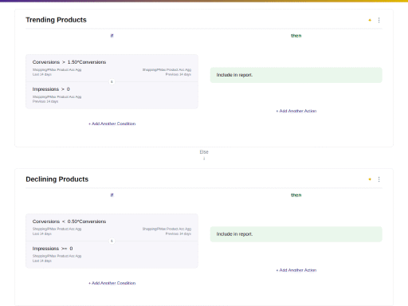The height and width of the screenshot is (306, 408).
Task: Add another action to Declining Products
Action: (296, 270)
